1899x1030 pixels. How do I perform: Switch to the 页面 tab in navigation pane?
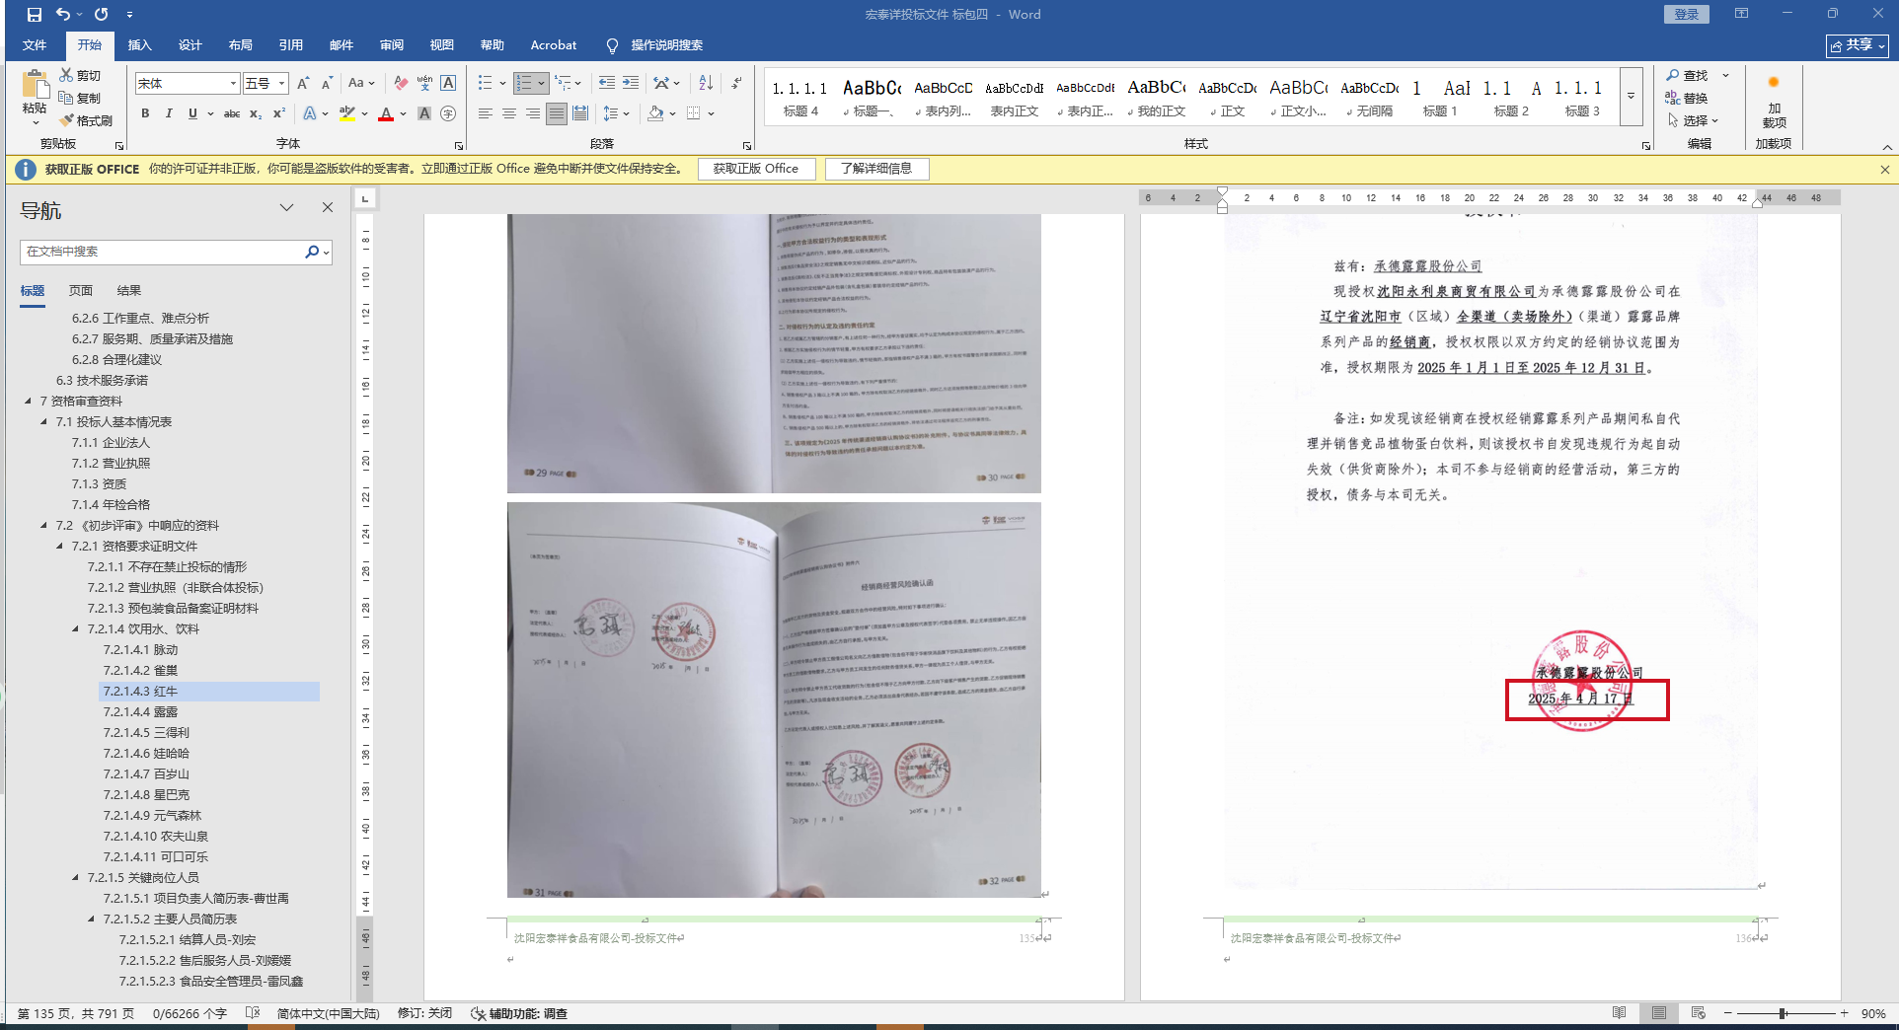point(81,290)
